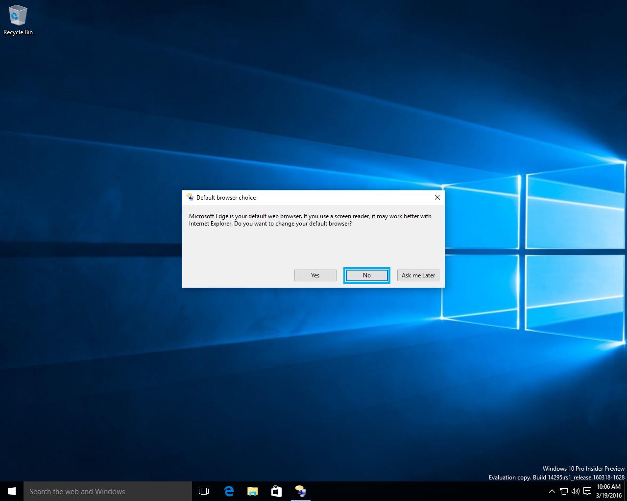Open the Windows Store taskbar icon
The image size is (627, 501).
[x=276, y=491]
